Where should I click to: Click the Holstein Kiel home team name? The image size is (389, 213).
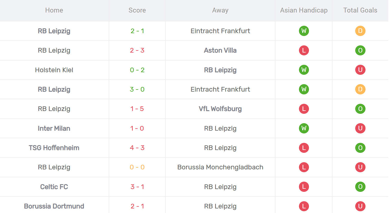(x=54, y=70)
